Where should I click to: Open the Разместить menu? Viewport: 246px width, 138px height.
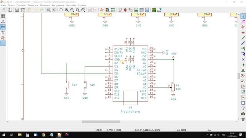(33, 5)
